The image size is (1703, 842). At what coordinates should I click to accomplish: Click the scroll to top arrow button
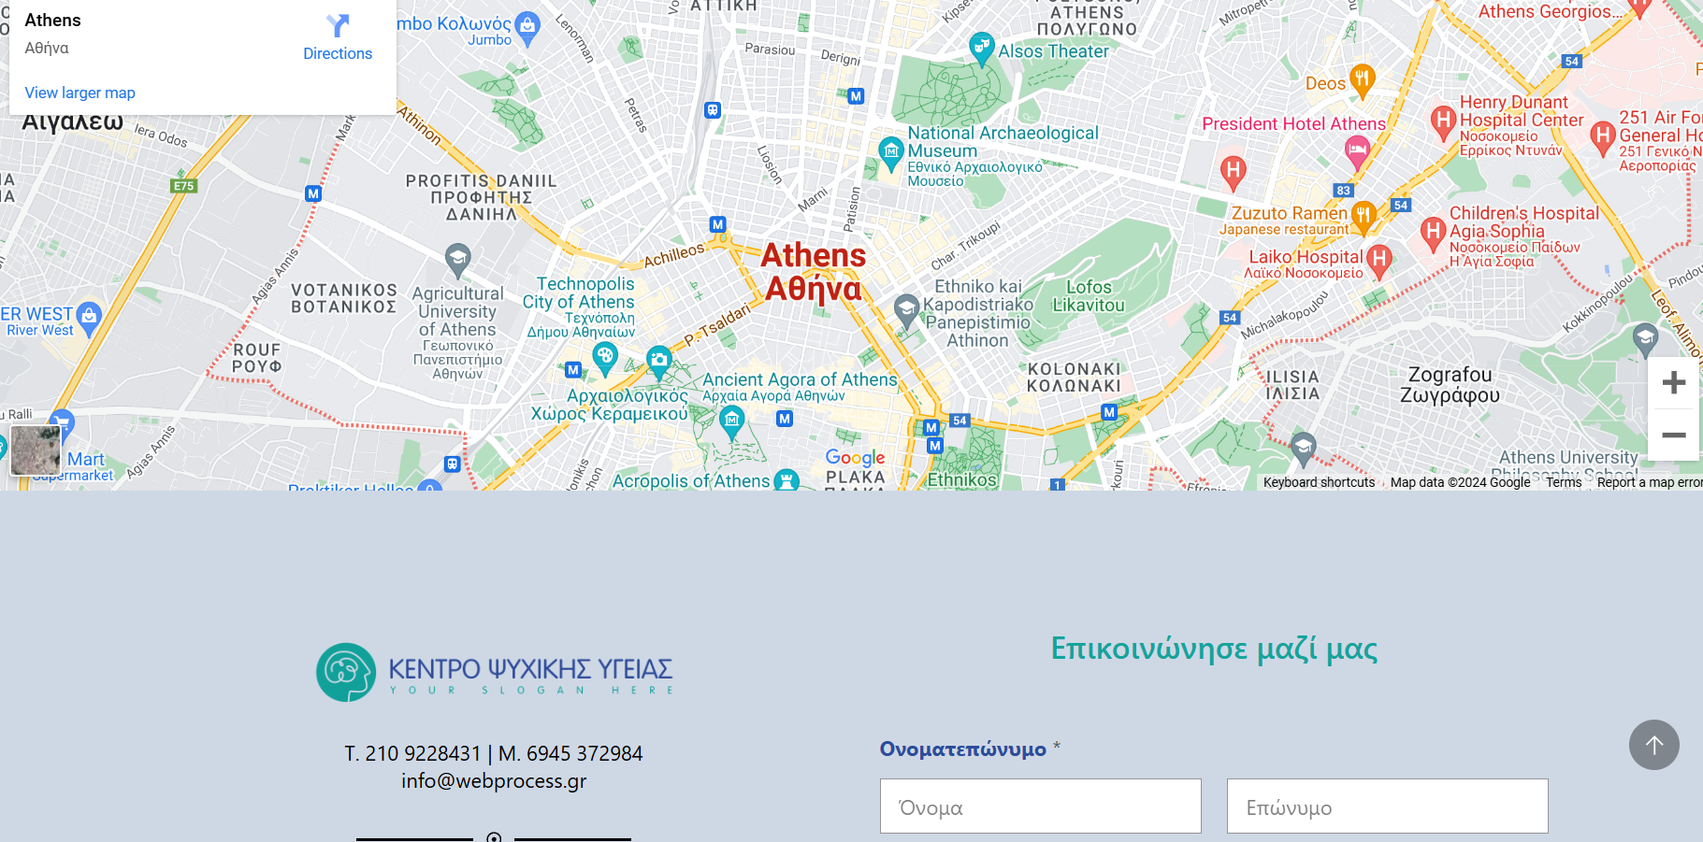(1653, 745)
